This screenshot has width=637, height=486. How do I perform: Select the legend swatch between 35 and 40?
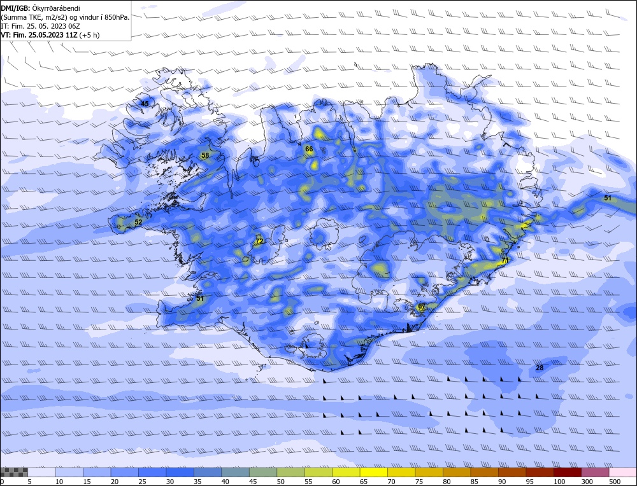click(208, 472)
